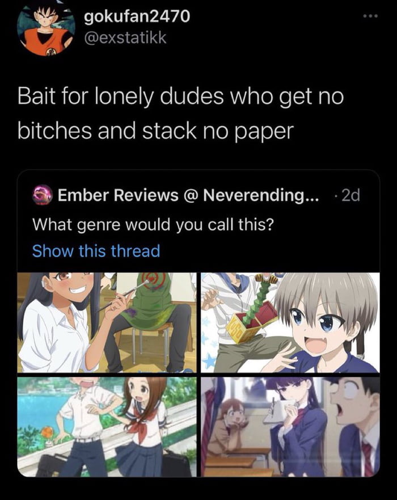The width and height of the screenshot is (397, 500).
Task: Open the smiling dark-haired girl image
Action: click(x=107, y=322)
